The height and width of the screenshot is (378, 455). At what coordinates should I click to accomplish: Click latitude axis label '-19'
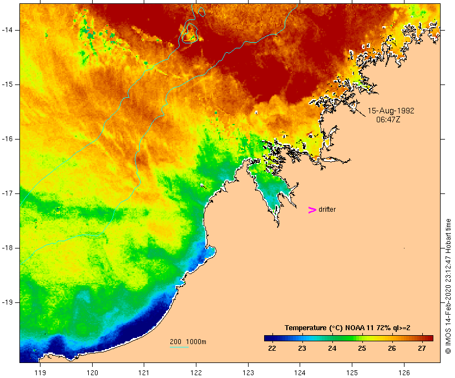click(x=7, y=302)
